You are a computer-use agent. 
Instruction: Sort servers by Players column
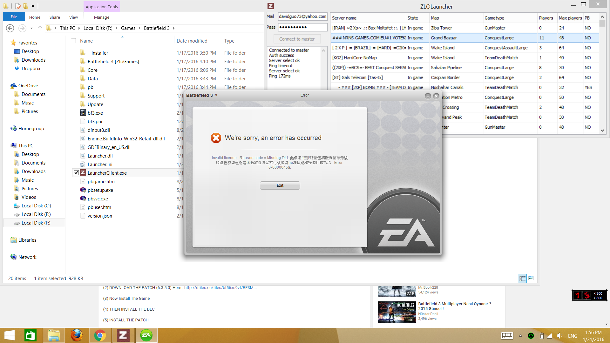(546, 18)
